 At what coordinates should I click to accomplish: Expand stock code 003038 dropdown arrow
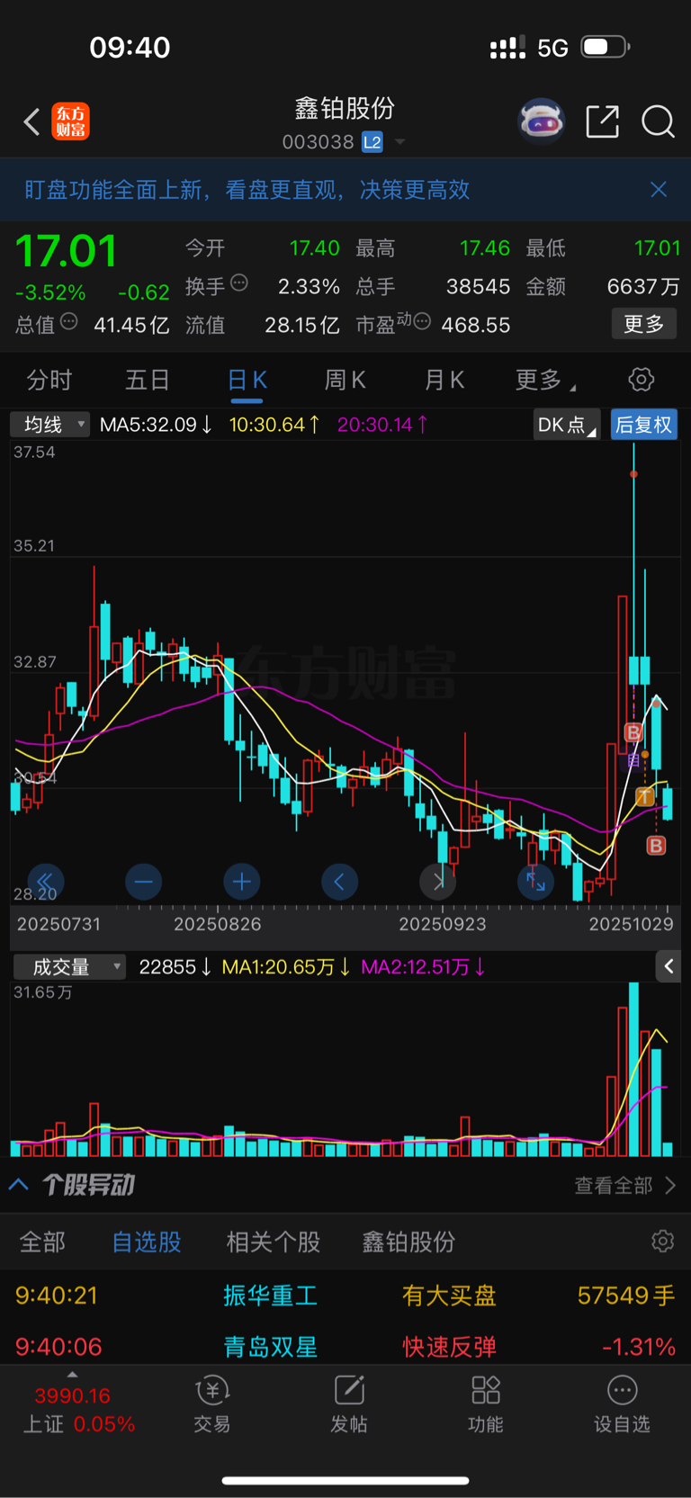[400, 142]
